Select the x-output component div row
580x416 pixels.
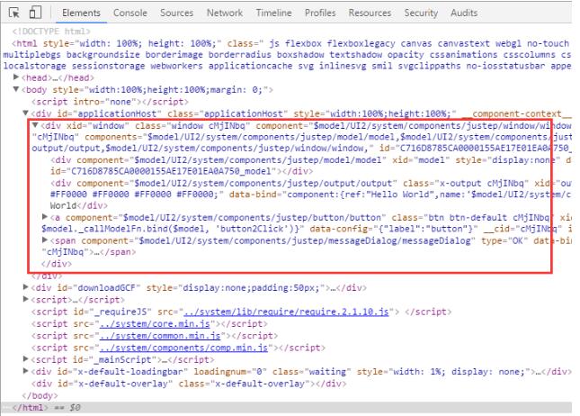pos(311,194)
